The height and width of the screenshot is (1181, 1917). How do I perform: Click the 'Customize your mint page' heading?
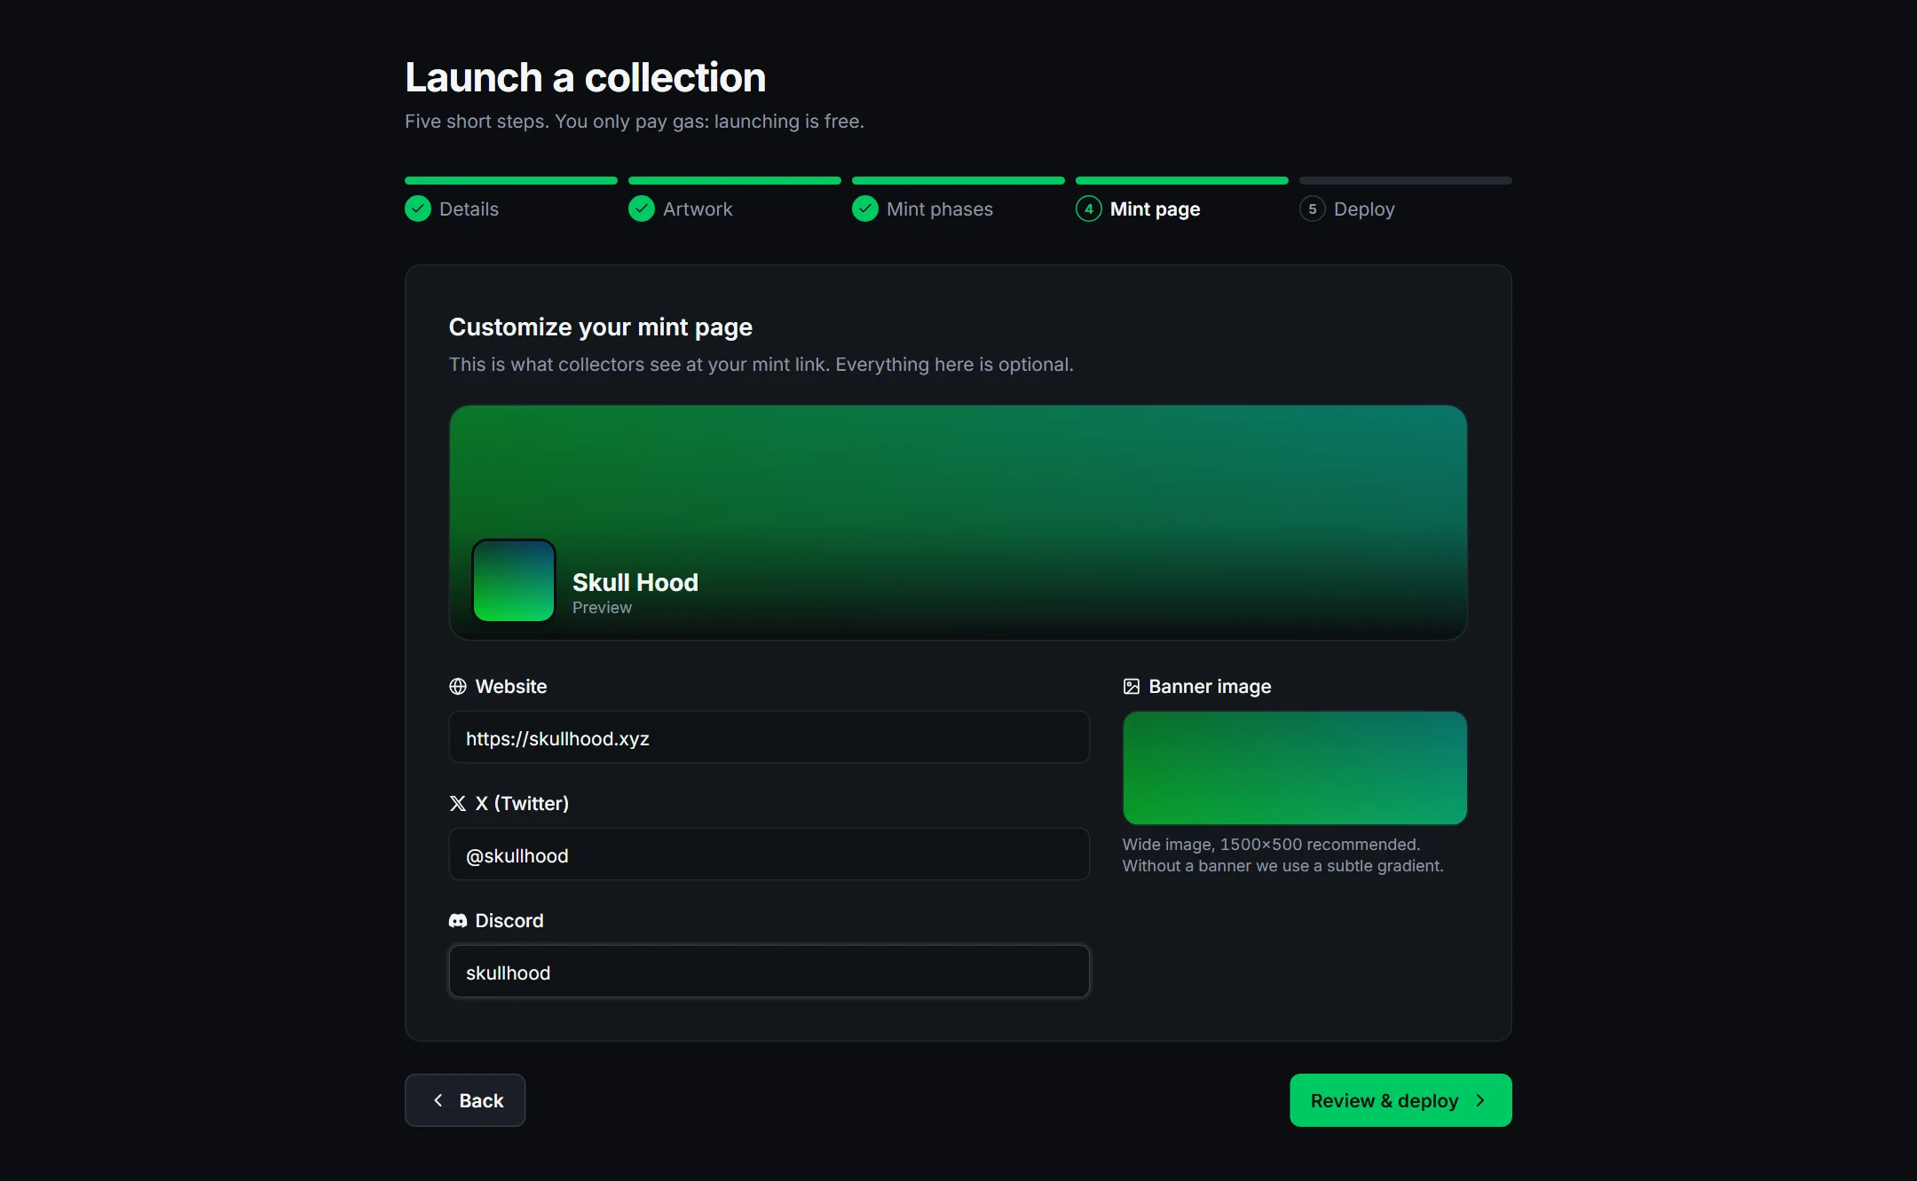[x=601, y=327]
